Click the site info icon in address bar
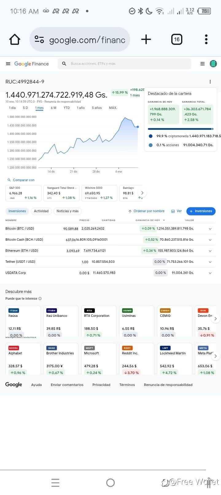This screenshot has height=495, width=221. (x=39, y=39)
